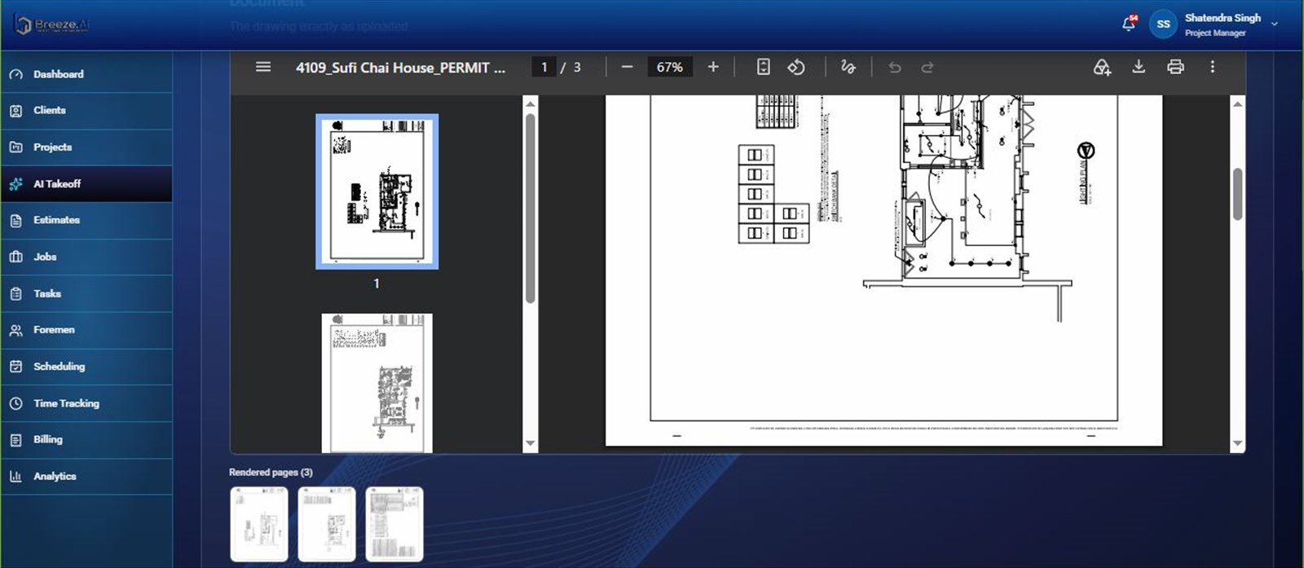The width and height of the screenshot is (1304, 568).
Task: Download the PDF document
Action: [x=1139, y=67]
